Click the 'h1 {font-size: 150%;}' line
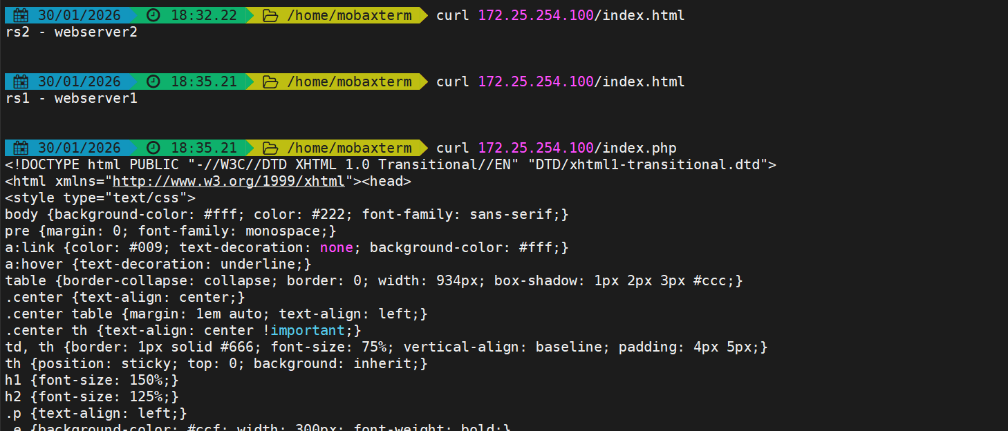1008x431 pixels. coord(92,380)
